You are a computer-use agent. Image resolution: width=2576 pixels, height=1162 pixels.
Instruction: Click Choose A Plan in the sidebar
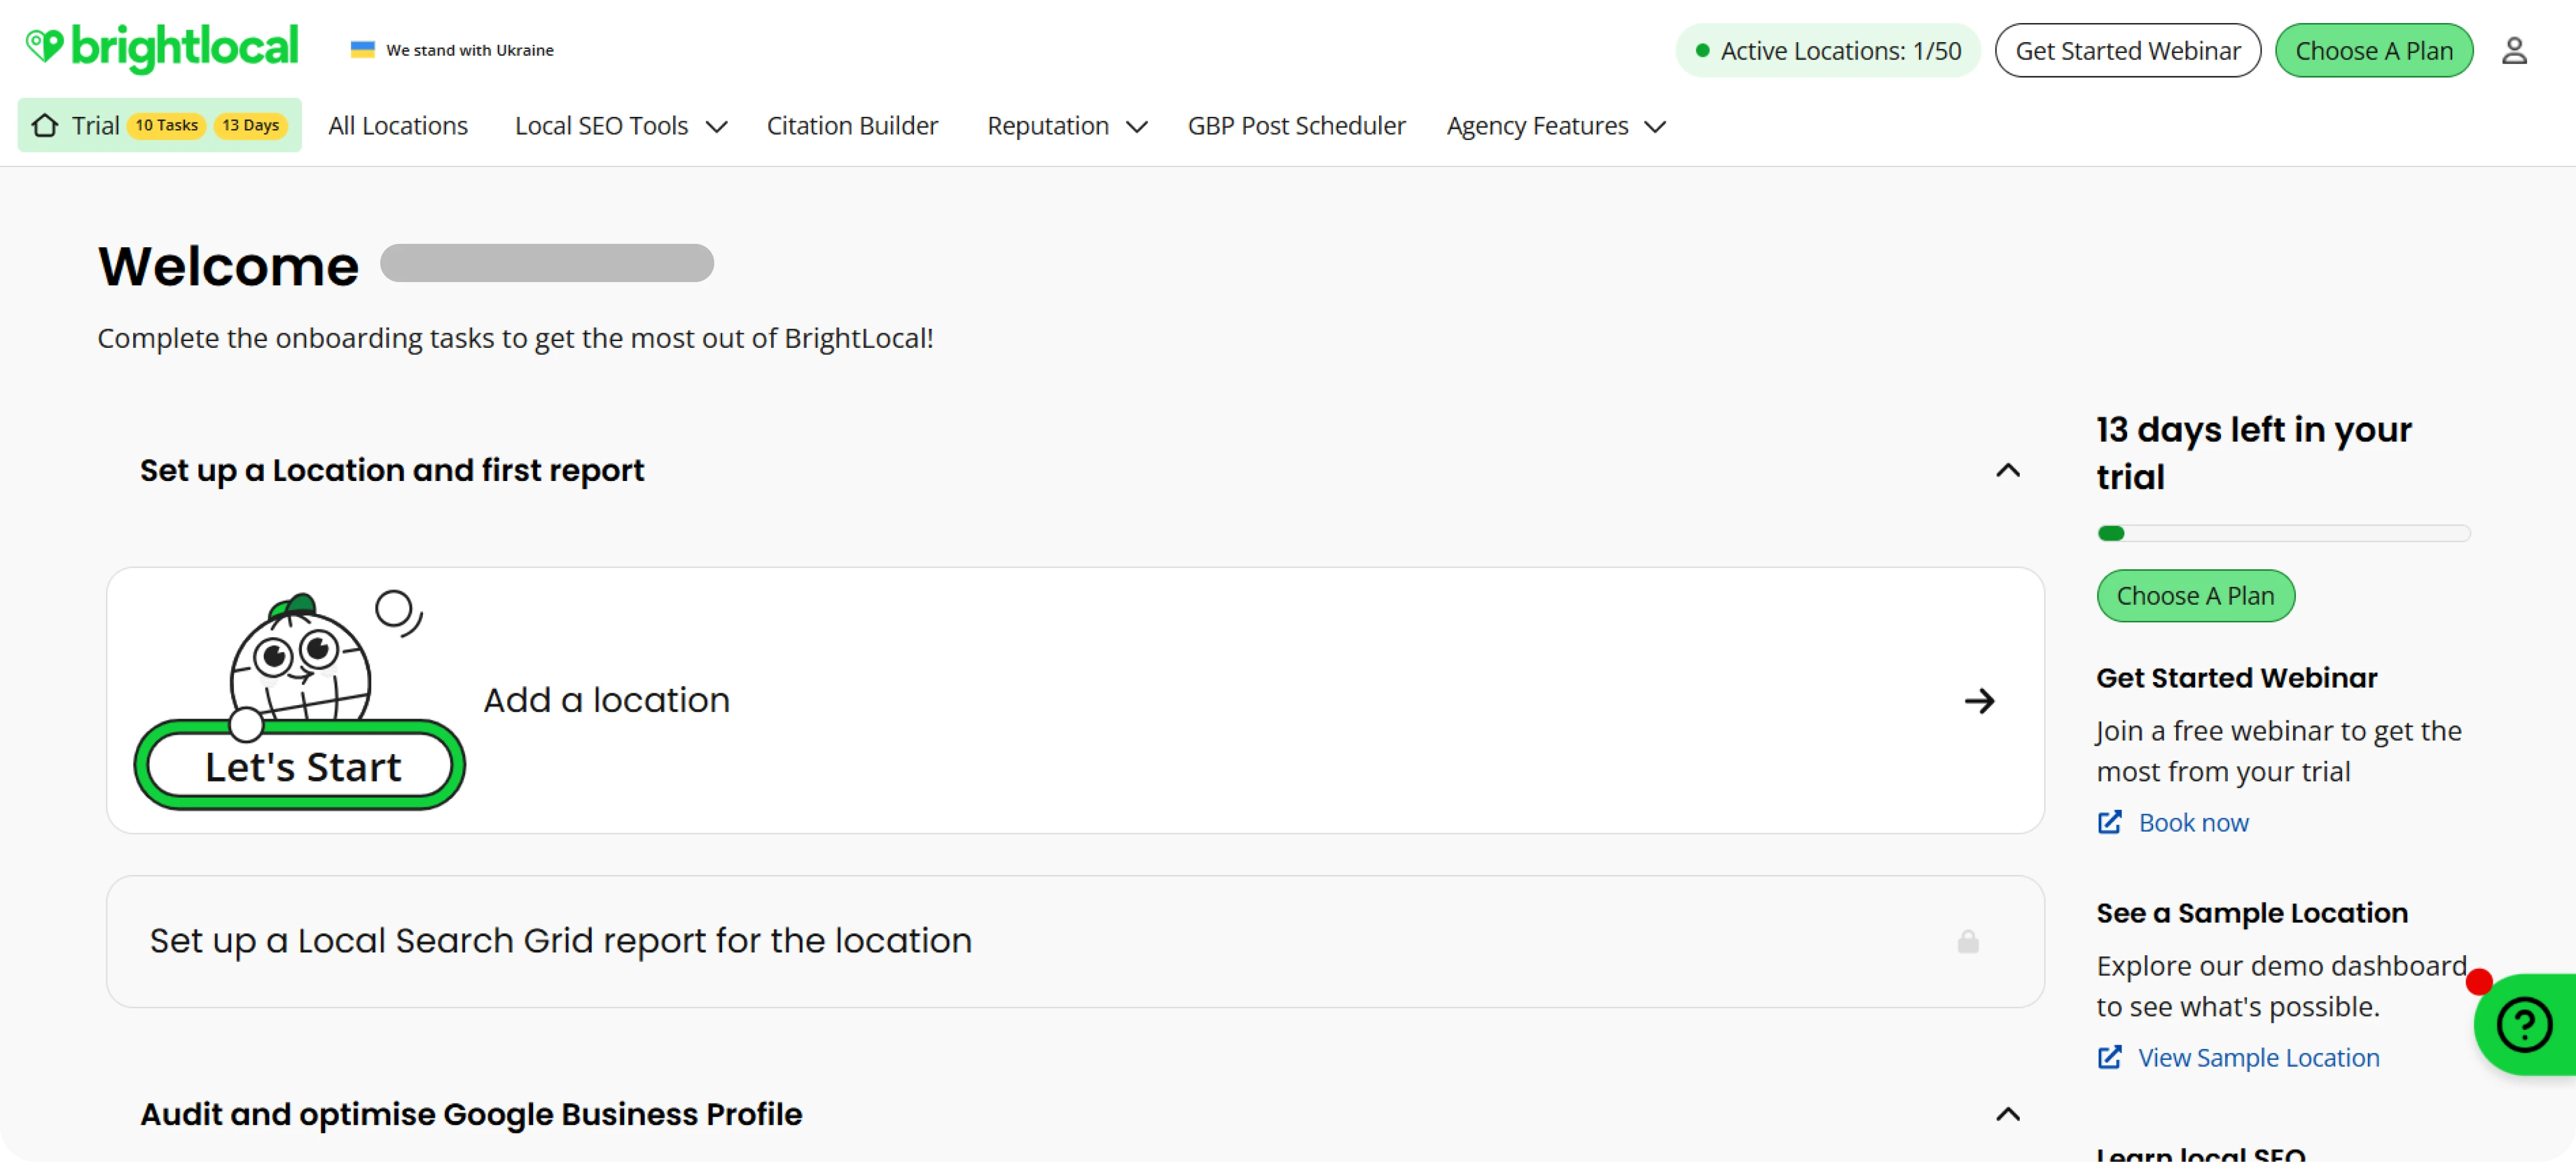pos(2195,596)
